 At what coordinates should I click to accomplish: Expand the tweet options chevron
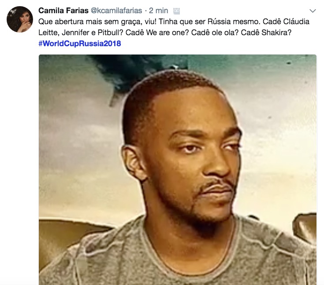pos(313,11)
